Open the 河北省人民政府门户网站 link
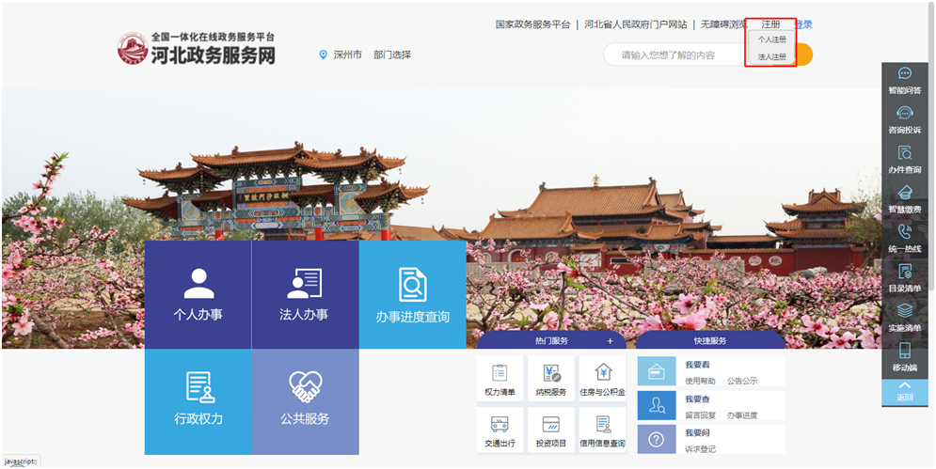 [x=635, y=24]
